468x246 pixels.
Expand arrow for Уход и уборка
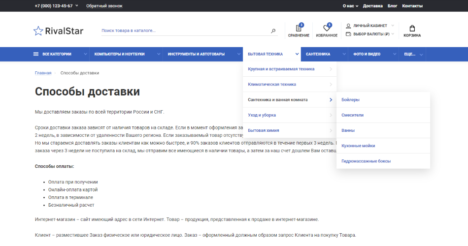[331, 115]
